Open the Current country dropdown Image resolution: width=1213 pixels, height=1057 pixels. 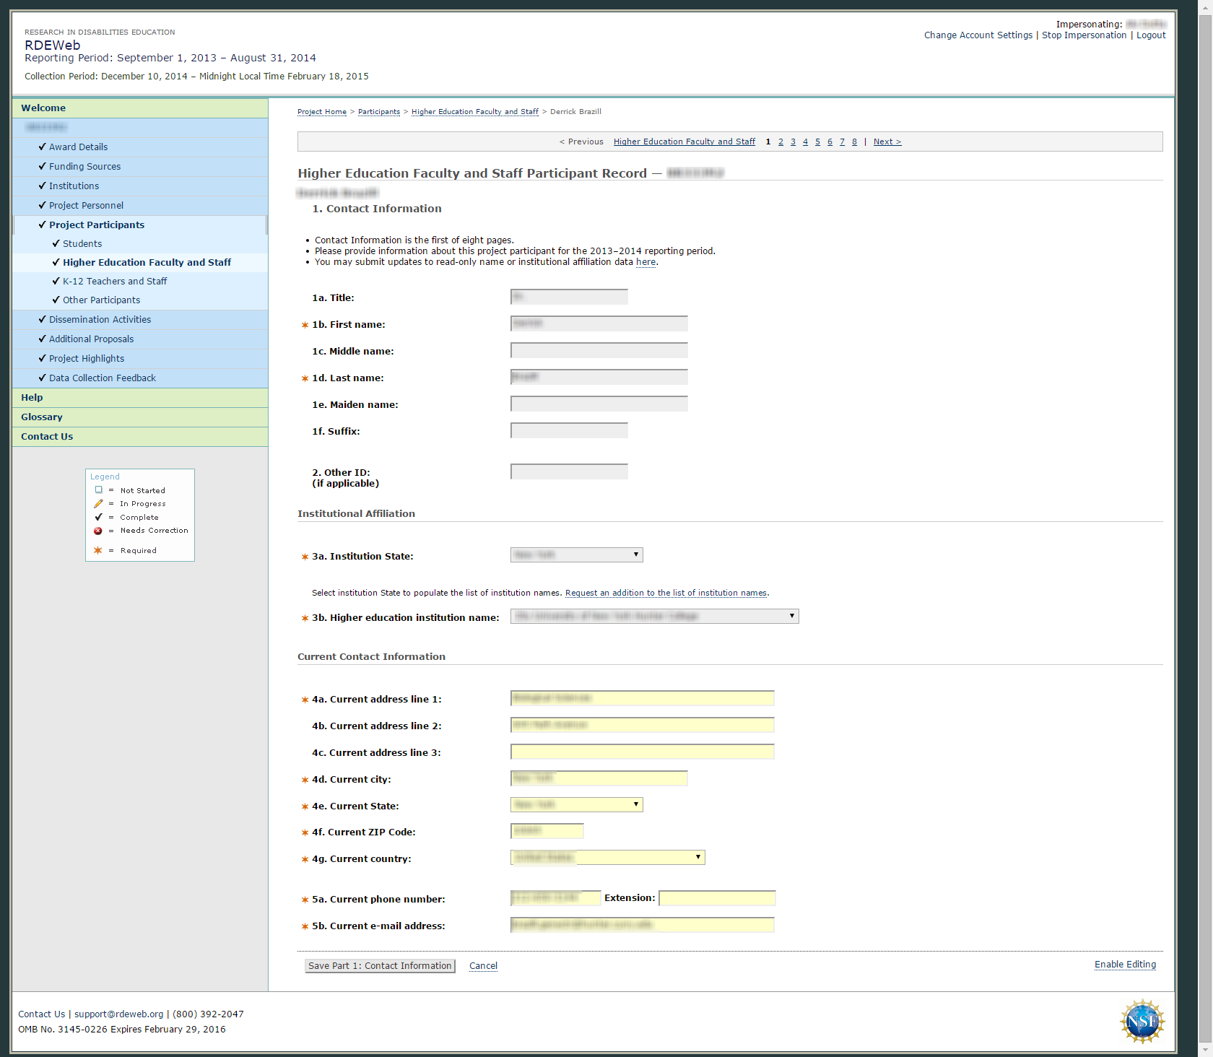pos(607,857)
